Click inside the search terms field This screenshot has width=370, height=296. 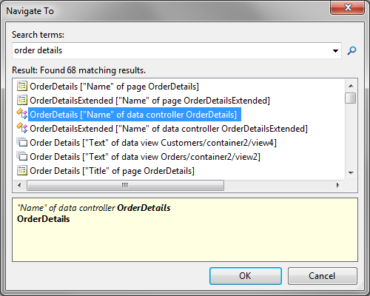click(172, 50)
